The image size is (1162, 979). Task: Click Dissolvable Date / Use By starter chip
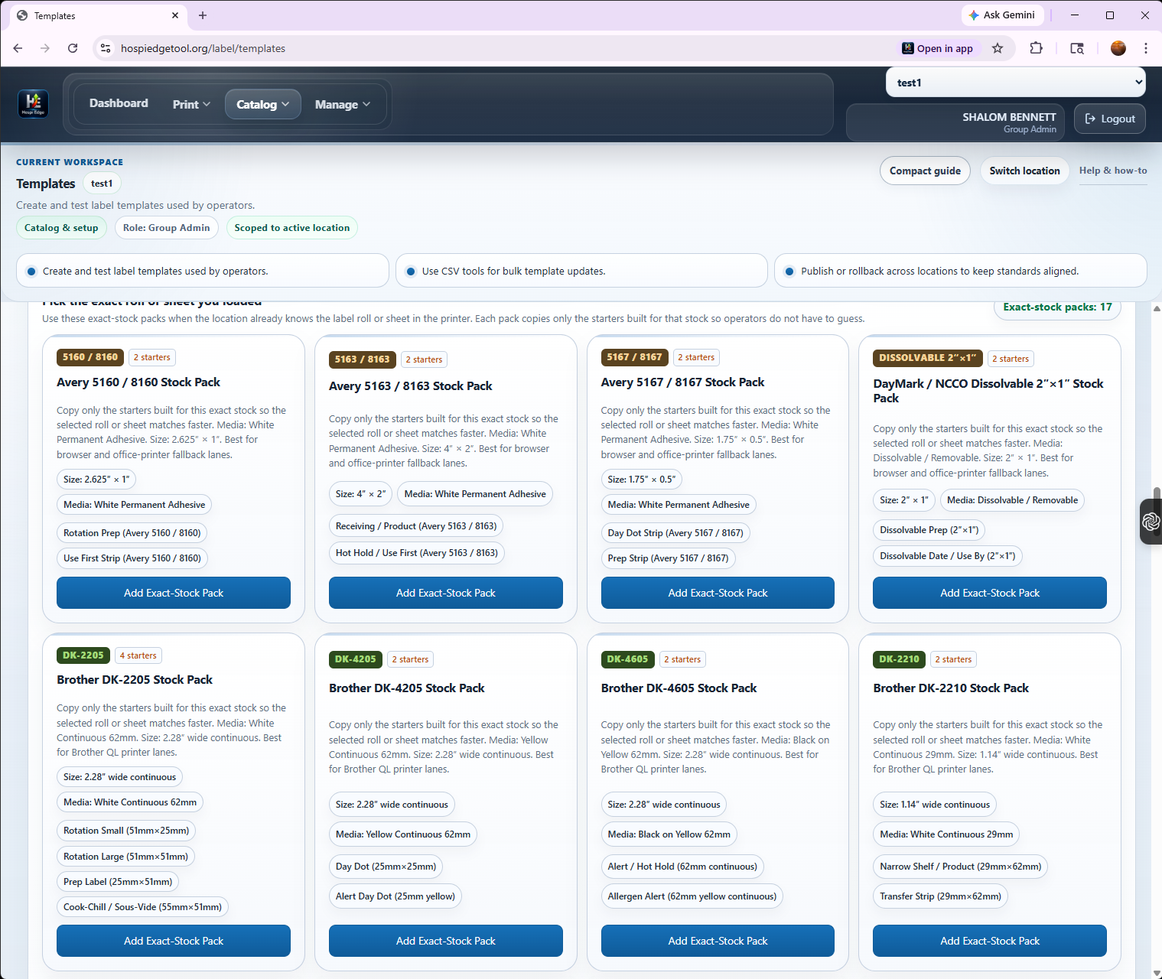tap(948, 556)
